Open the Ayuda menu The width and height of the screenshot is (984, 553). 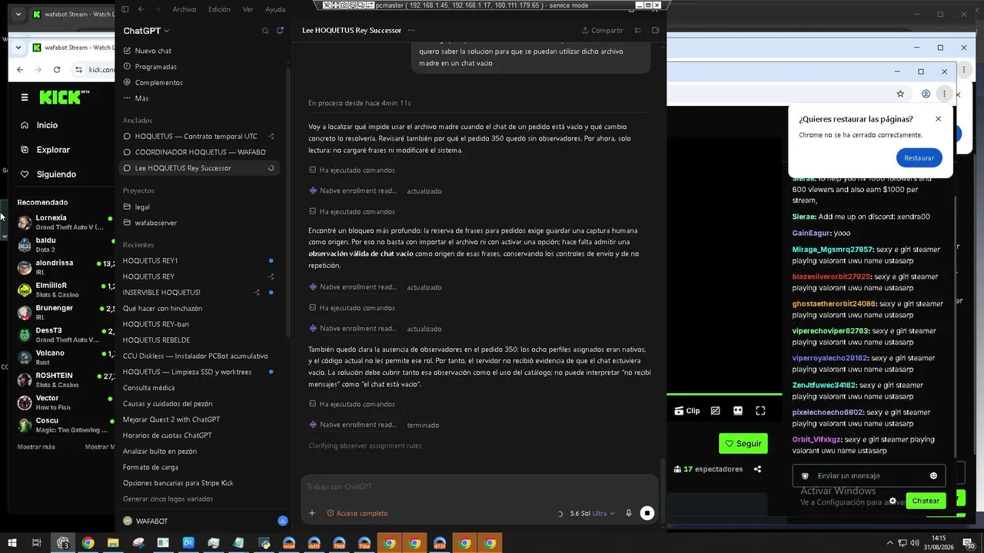(x=275, y=9)
